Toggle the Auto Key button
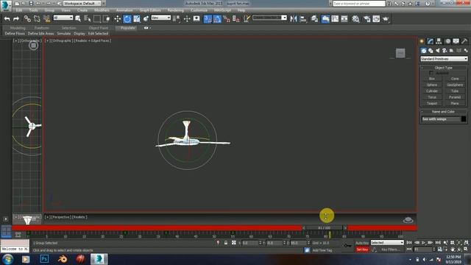 point(362,243)
